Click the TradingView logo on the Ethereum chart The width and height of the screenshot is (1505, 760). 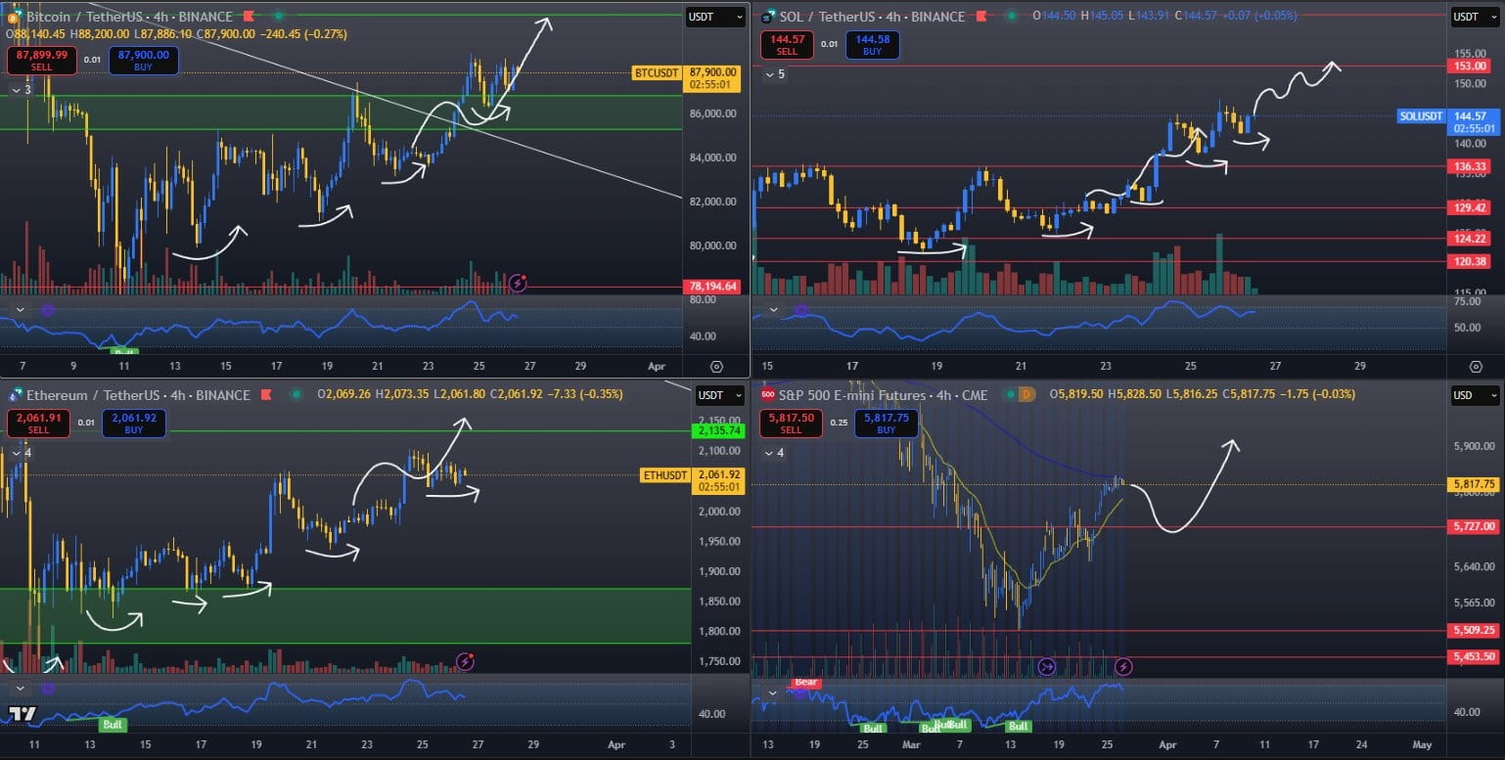pos(23,714)
